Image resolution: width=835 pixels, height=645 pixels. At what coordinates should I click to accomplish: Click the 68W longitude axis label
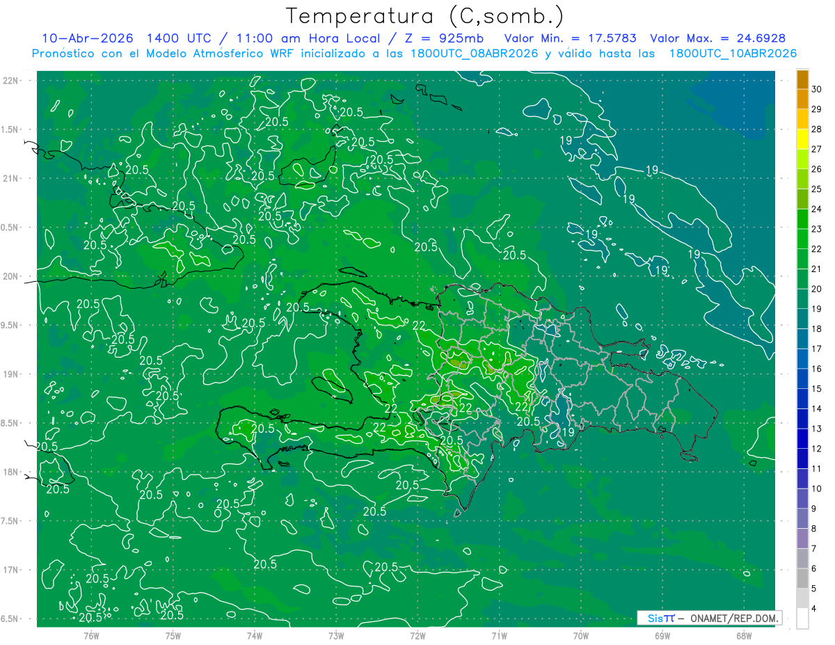coord(744,635)
